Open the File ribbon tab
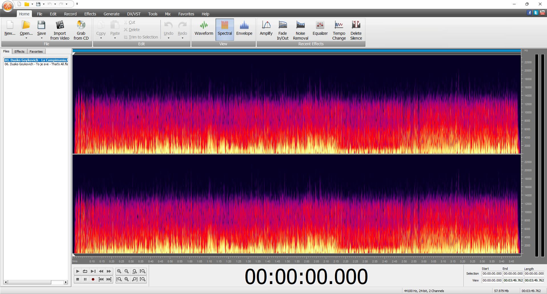547x294 pixels. [x=40, y=14]
